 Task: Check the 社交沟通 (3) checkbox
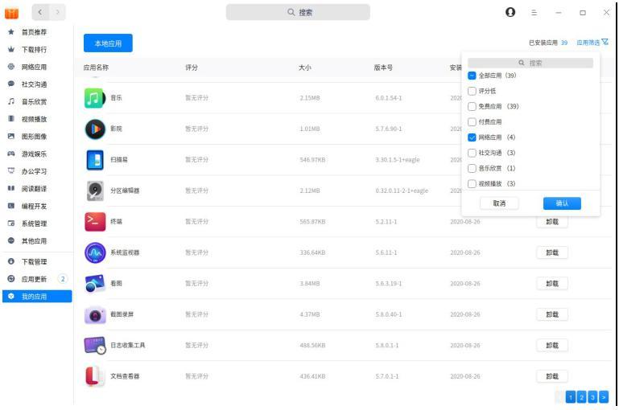(x=472, y=153)
